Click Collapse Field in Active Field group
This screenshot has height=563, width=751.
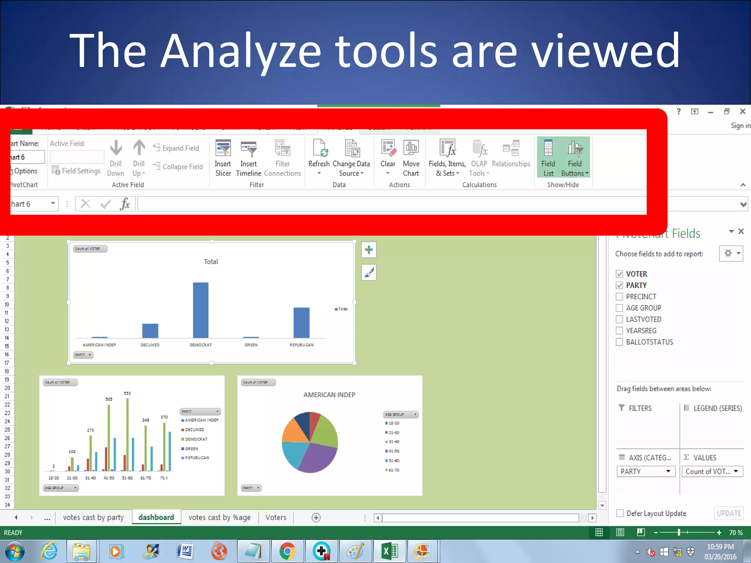[x=178, y=166]
